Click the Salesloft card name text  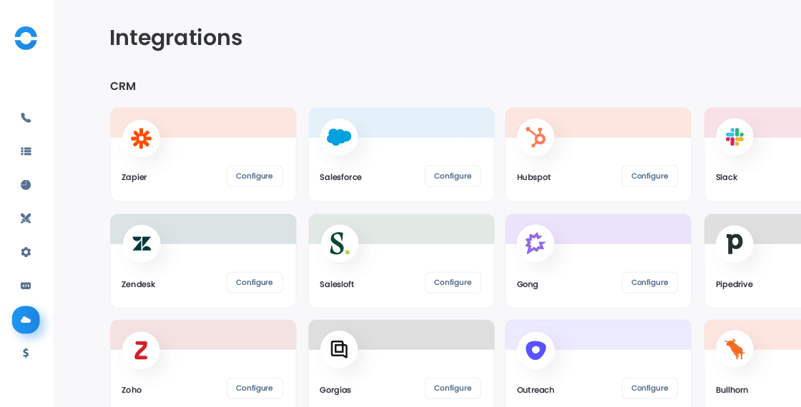(x=337, y=285)
